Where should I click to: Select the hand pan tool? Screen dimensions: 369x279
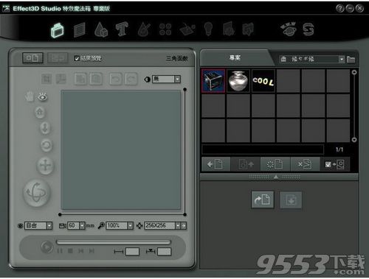click(x=29, y=96)
